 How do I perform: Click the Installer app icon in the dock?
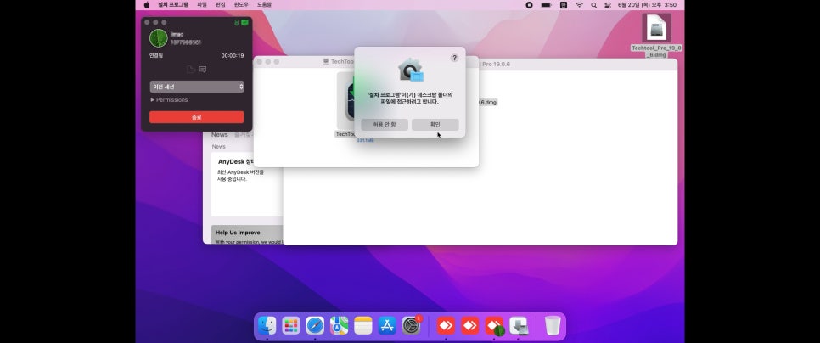tap(519, 325)
